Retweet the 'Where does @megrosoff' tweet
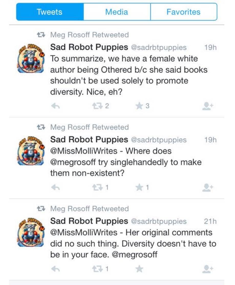The width and height of the screenshot is (235, 285). [x=97, y=187]
